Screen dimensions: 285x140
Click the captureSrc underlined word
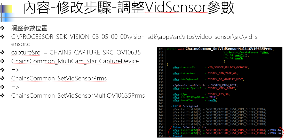tap(26, 52)
